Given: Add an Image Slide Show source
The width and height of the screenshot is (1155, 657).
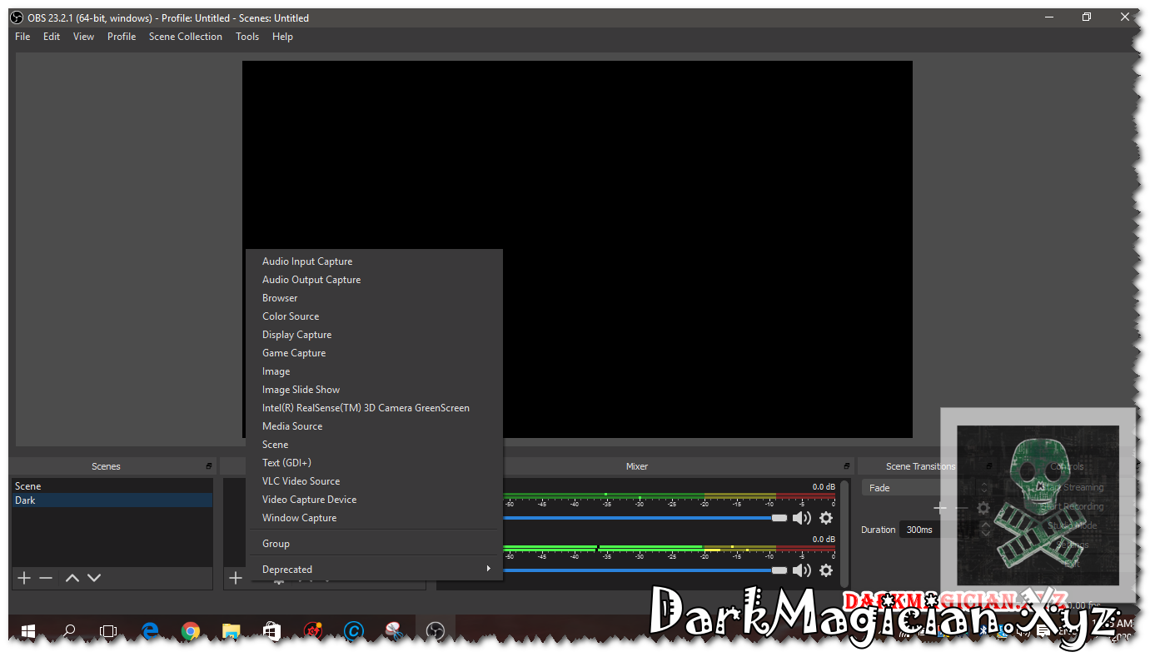Looking at the screenshot, I should tap(374, 390).
